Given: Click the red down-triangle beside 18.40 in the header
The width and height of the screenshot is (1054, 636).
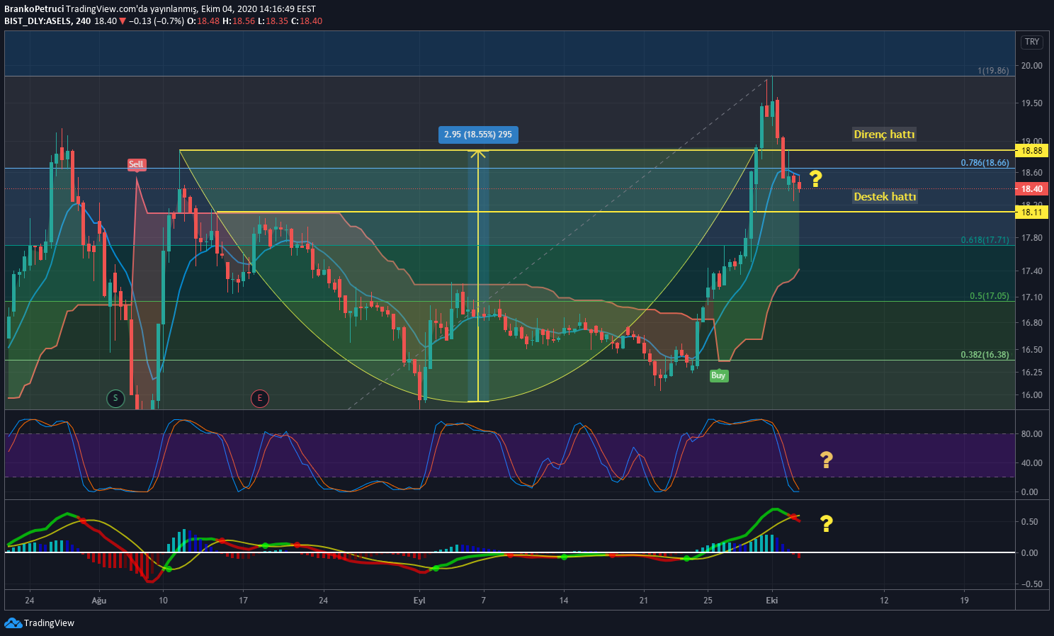Looking at the screenshot, I should point(123,21).
